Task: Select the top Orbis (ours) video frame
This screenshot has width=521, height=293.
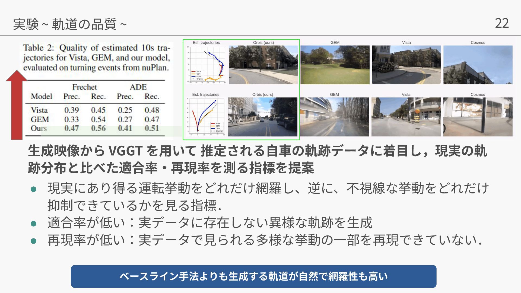Action: 263,65
